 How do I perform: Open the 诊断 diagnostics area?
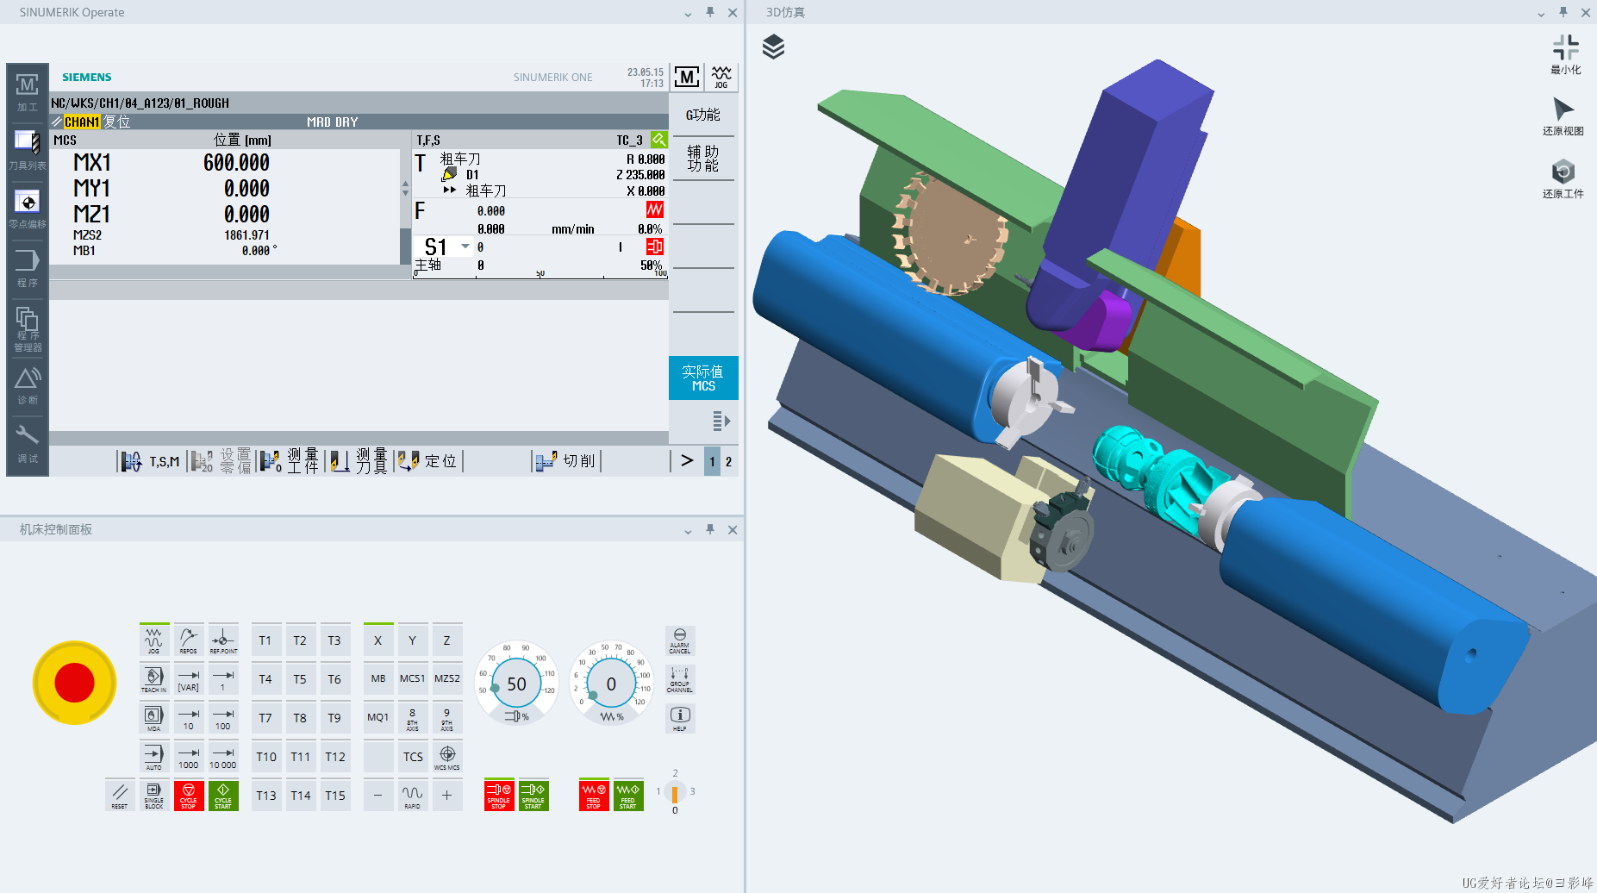tap(28, 385)
